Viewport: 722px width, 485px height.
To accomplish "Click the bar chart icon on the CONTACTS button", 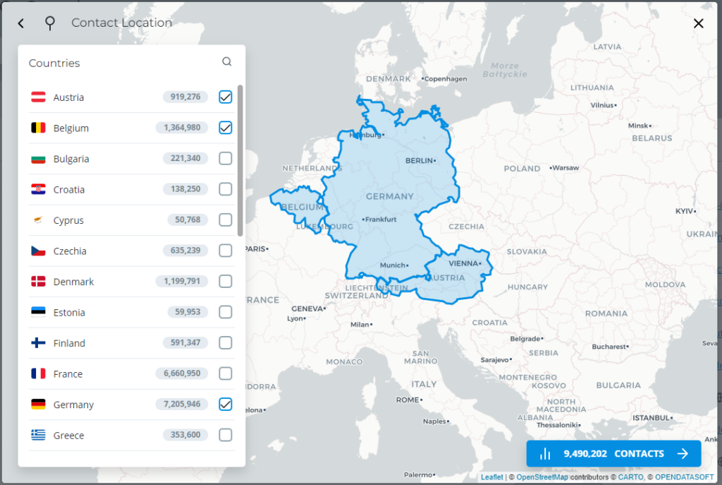I will pos(545,454).
